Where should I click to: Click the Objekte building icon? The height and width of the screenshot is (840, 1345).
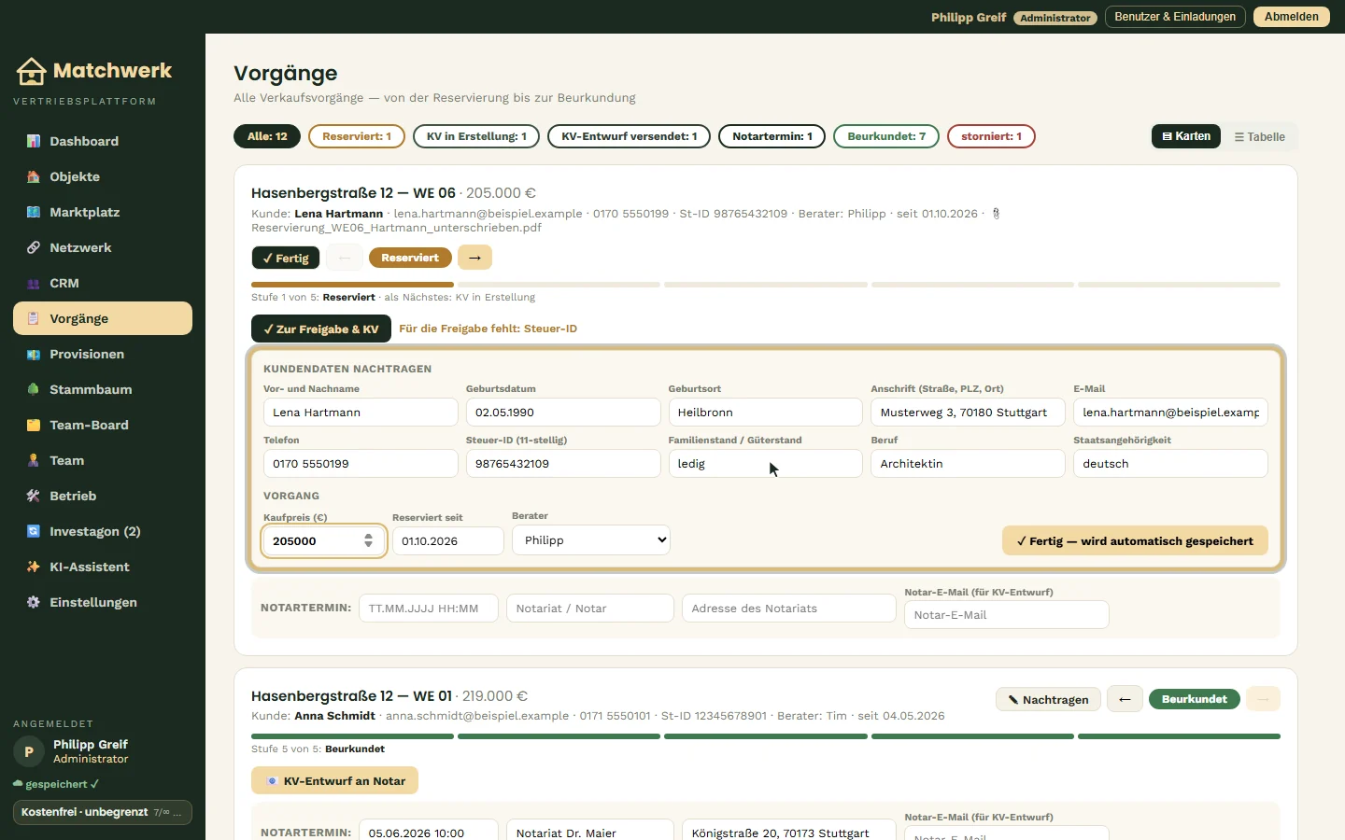34,176
